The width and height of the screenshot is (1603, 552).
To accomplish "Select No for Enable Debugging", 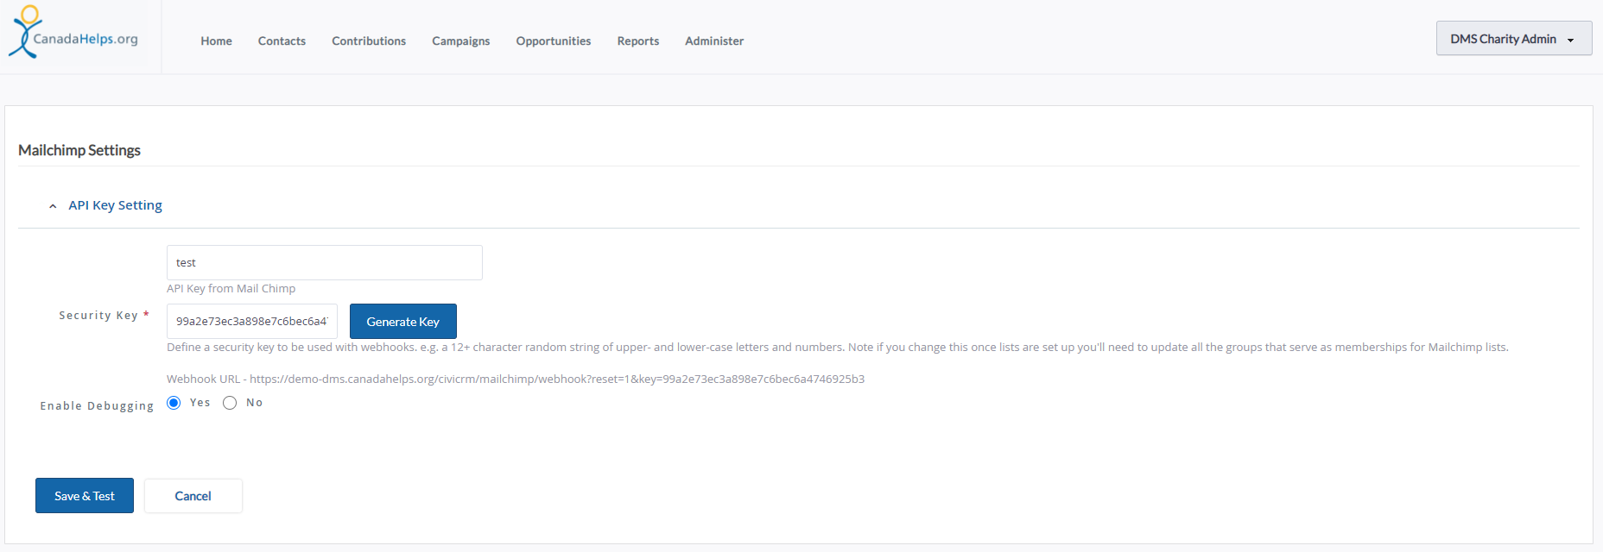I will tap(230, 403).
